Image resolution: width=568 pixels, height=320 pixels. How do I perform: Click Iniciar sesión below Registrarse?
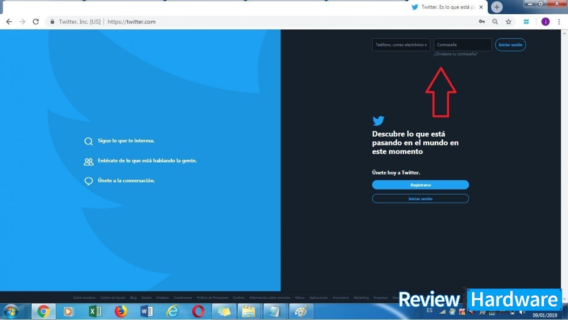(420, 199)
